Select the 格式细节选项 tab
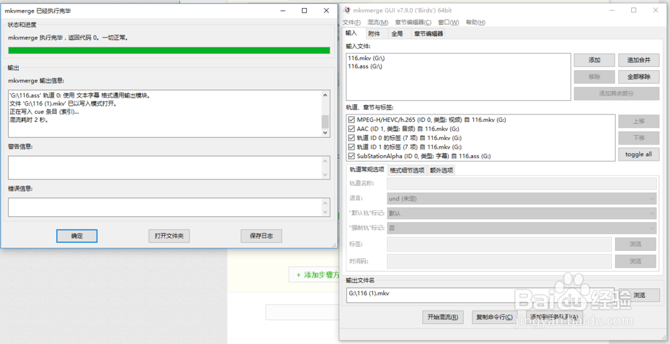Image resolution: width=670 pixels, height=344 pixels. click(407, 170)
